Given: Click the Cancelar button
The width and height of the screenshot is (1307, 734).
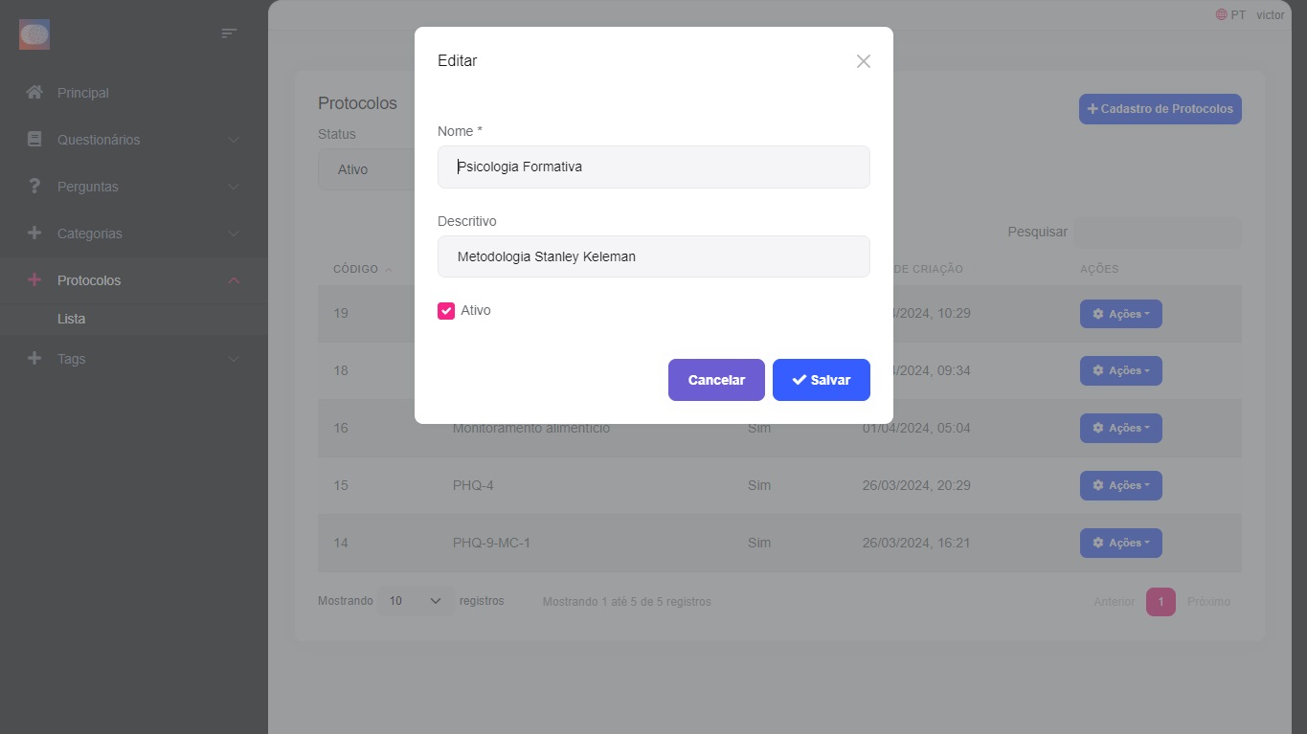Looking at the screenshot, I should click(x=716, y=380).
